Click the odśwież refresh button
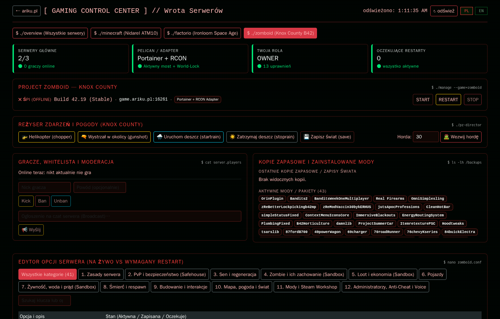The width and height of the screenshot is (500, 319). [x=444, y=11]
